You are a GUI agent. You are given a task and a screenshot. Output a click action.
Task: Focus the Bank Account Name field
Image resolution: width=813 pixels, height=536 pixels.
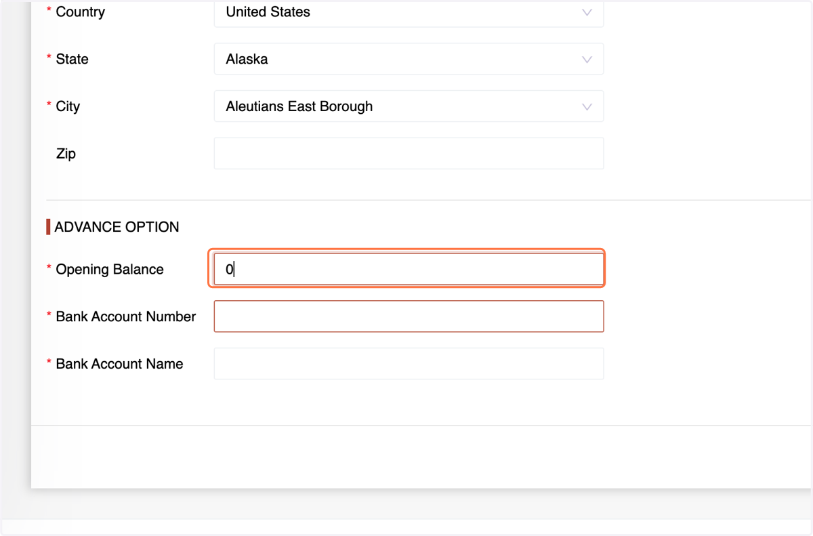pyautogui.click(x=409, y=364)
